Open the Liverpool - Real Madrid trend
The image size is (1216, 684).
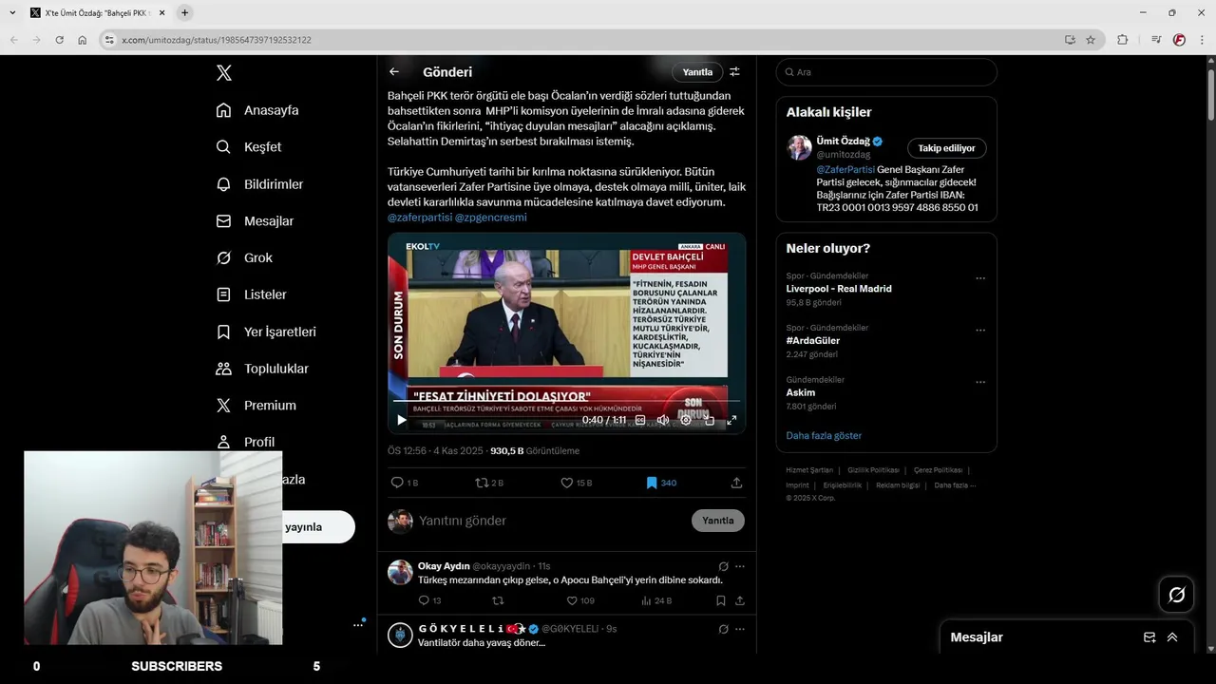[839, 289]
